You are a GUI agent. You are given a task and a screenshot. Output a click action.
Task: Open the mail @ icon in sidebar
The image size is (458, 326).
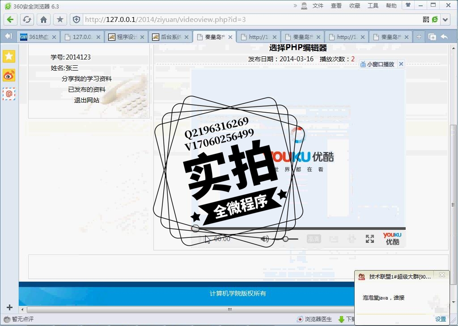point(9,94)
